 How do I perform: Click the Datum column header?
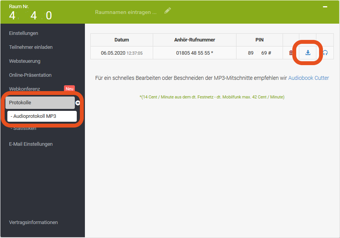(x=122, y=40)
